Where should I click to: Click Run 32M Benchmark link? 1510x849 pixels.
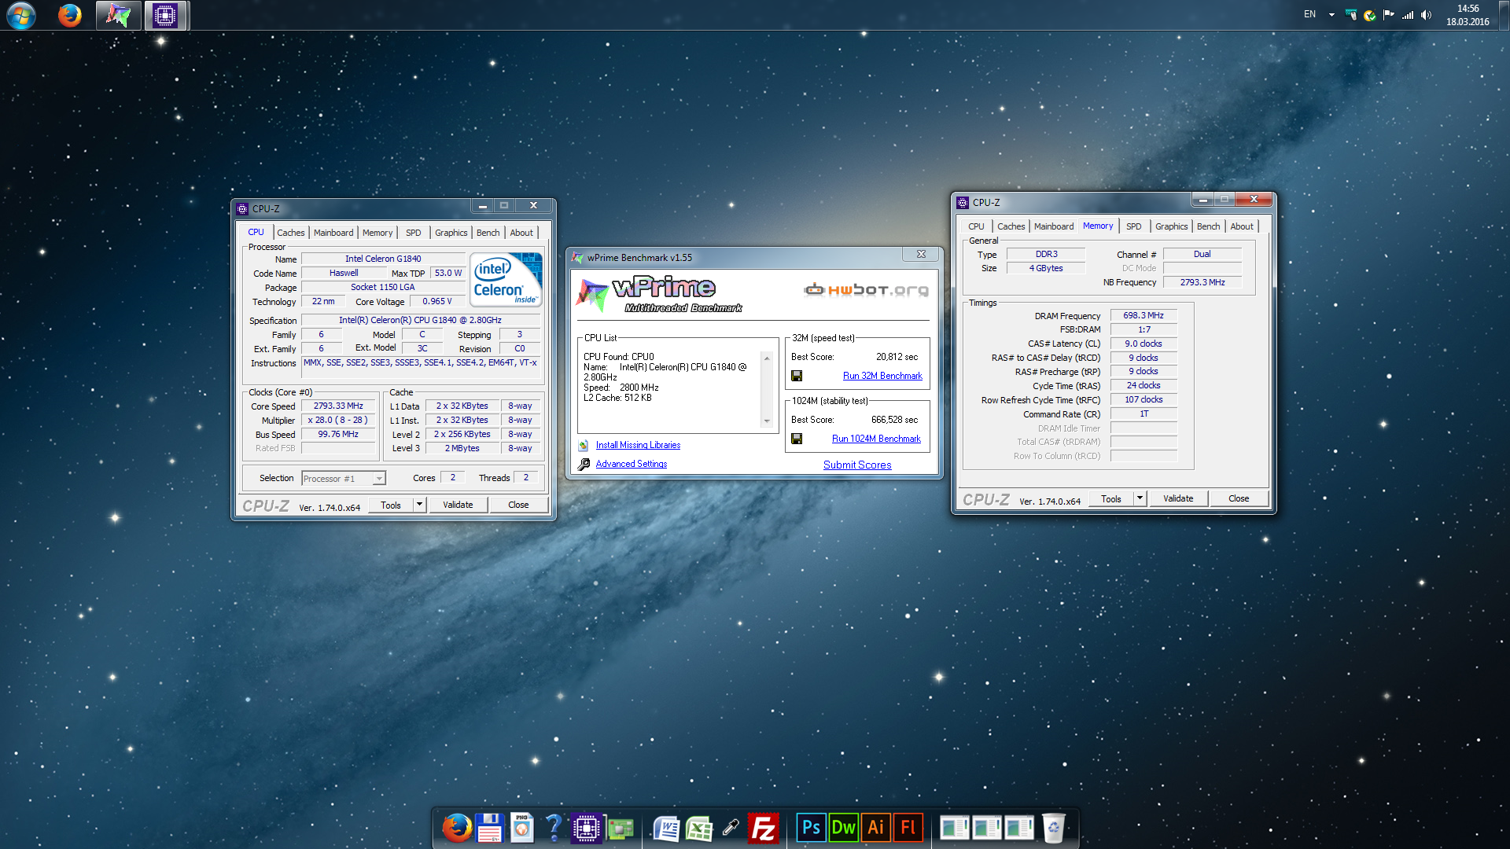coord(882,376)
